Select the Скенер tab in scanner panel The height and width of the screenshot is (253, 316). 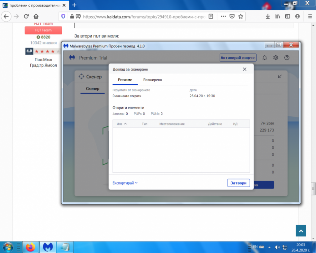coord(93,89)
